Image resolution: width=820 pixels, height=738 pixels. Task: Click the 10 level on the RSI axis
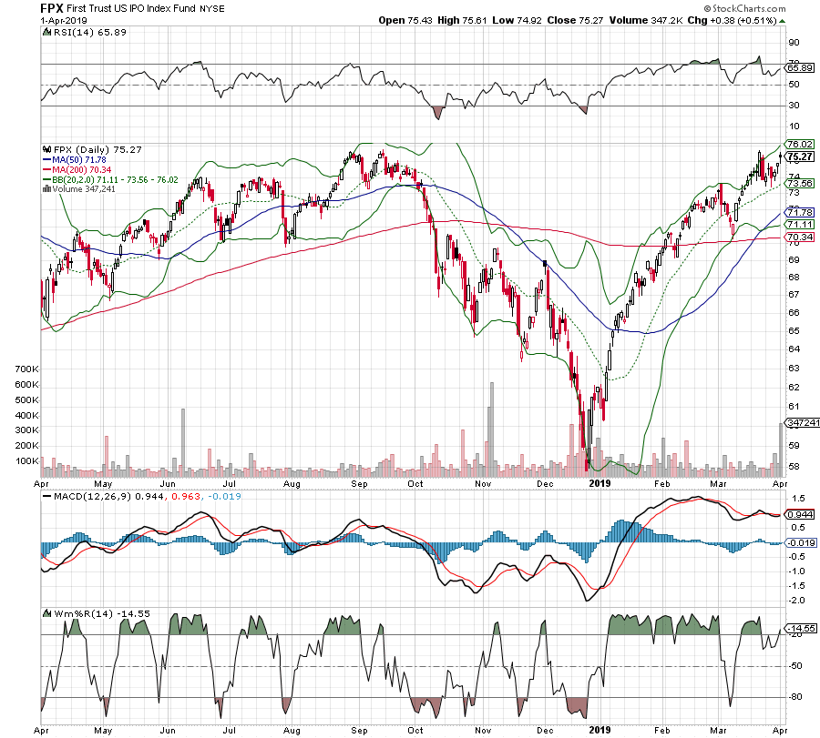[794, 126]
